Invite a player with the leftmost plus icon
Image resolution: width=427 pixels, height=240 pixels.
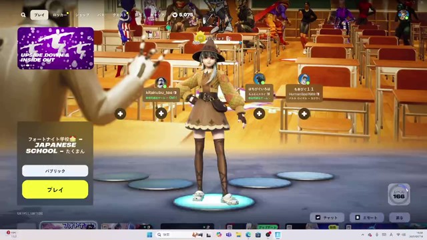pos(120,114)
